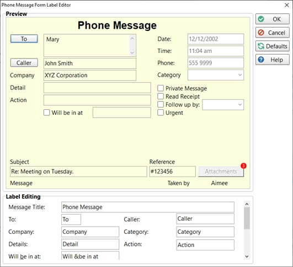Click the green Defaults refresh icon
The height and width of the screenshot is (267, 293).
[x=261, y=46]
